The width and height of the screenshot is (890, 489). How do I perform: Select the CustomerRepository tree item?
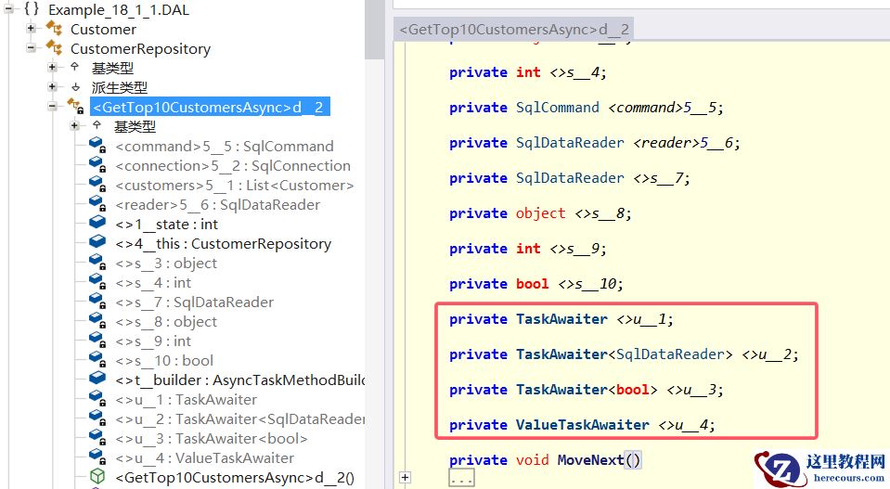(x=140, y=49)
